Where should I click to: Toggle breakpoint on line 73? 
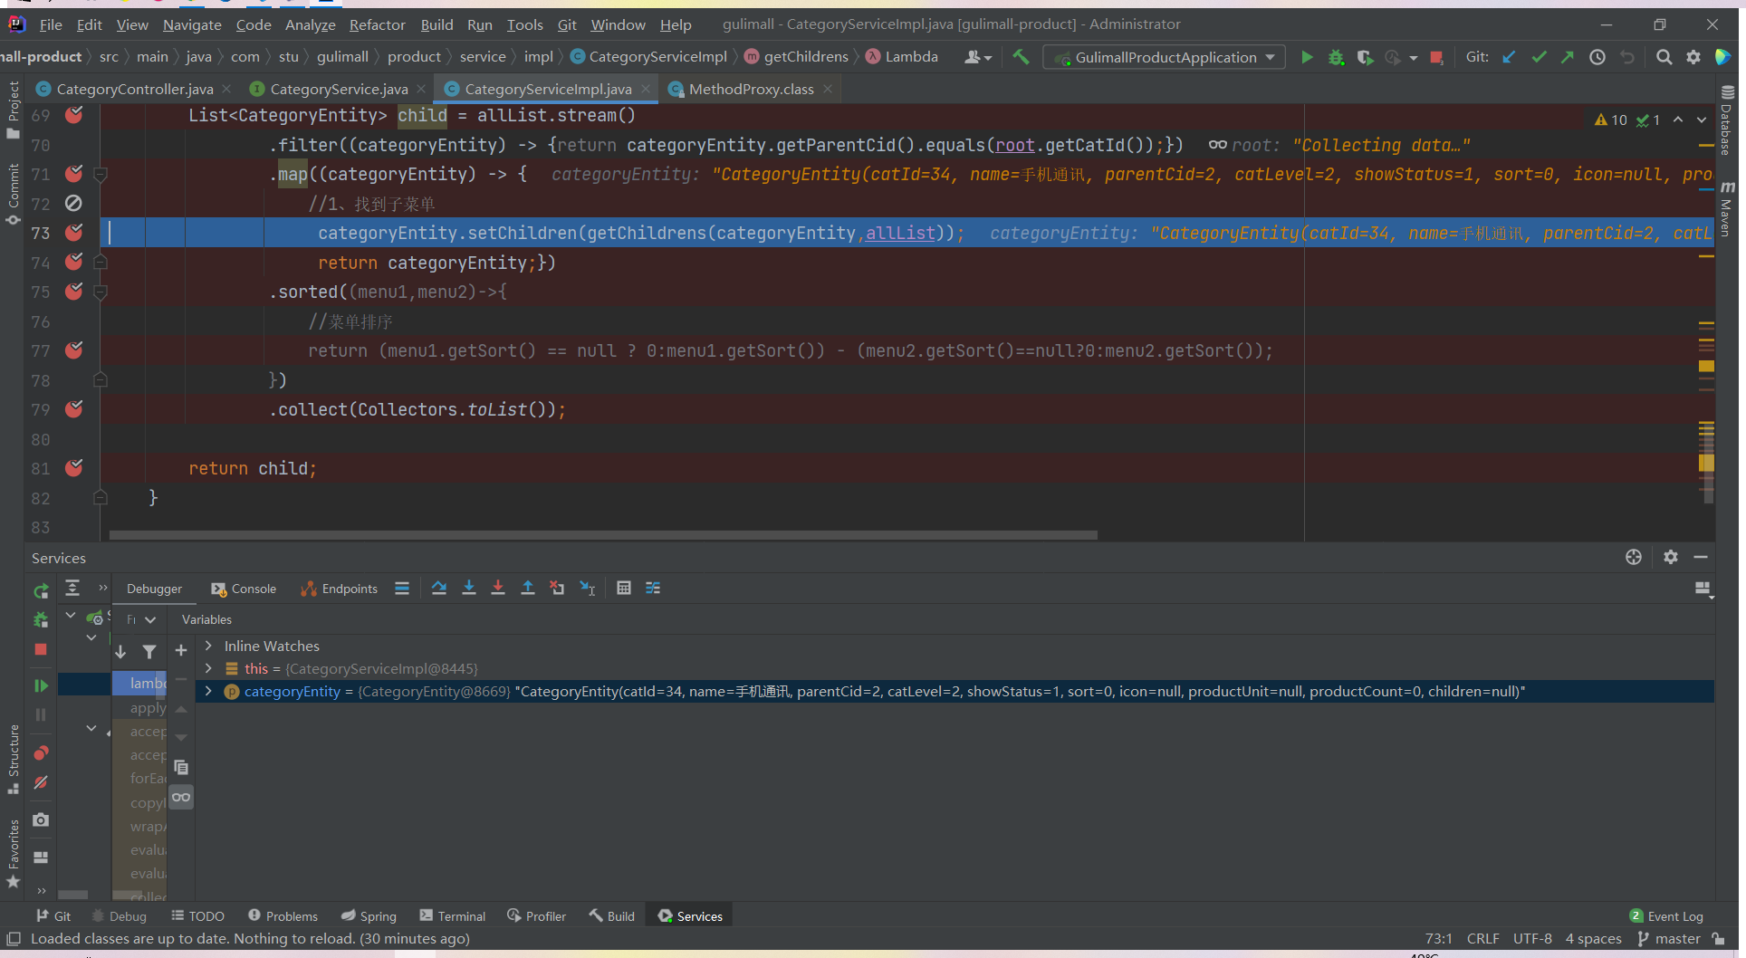74,233
